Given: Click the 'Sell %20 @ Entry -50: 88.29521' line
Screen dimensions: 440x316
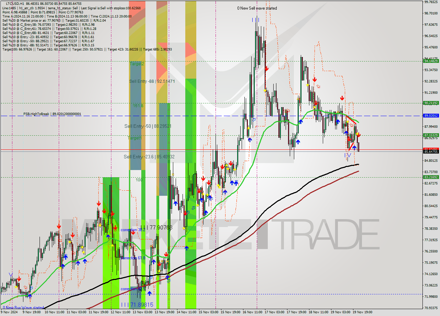Looking at the screenshot, I should [48, 41].
